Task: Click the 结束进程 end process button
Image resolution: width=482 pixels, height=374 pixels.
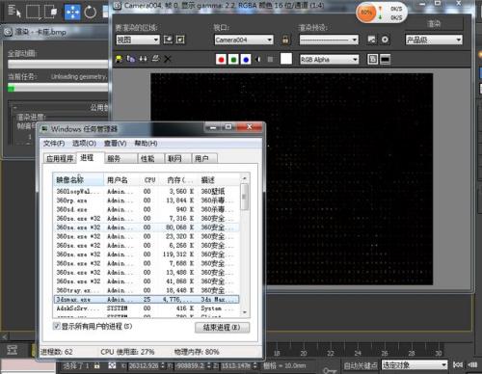Action: (x=222, y=328)
